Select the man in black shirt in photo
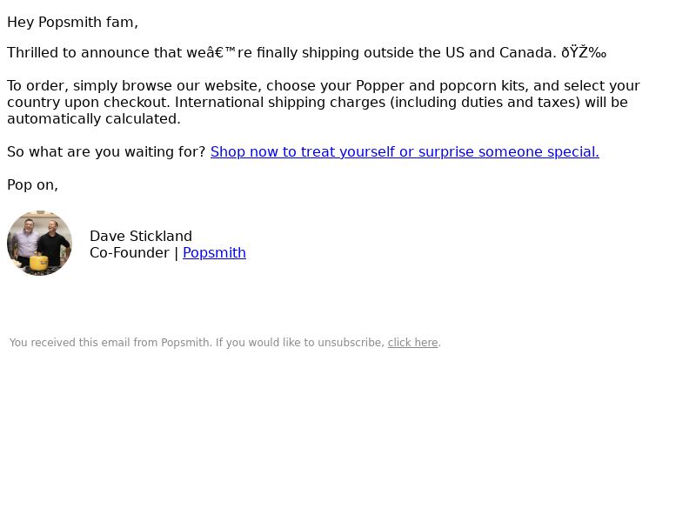Viewport: 696px width, 522px height. click(x=54, y=244)
